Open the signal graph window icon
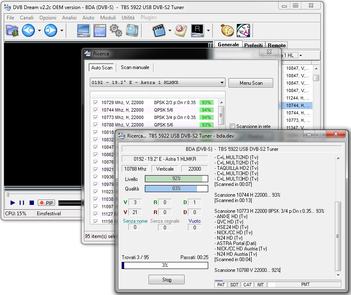 click(x=100, y=31)
